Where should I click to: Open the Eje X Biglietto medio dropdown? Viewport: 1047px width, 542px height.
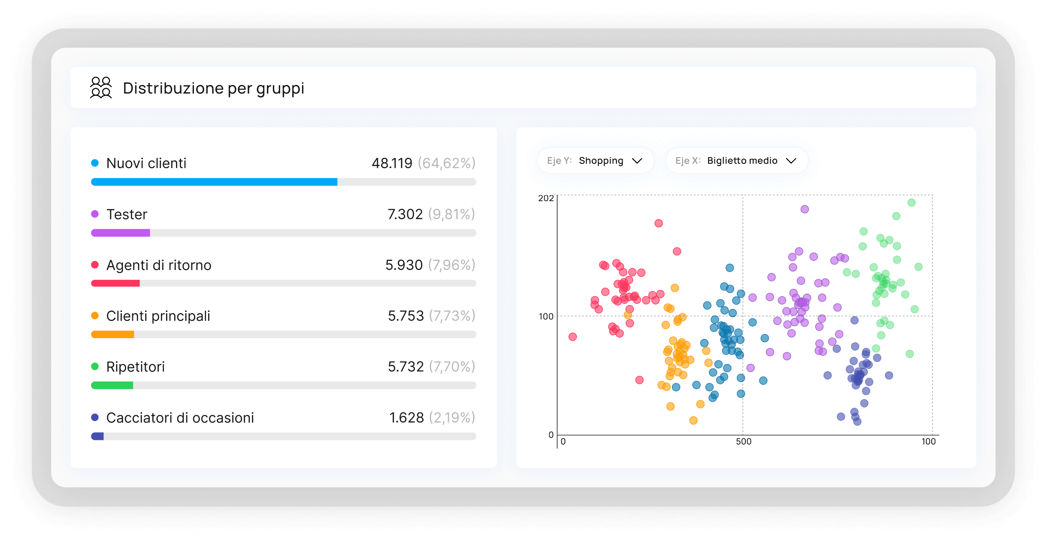click(x=736, y=160)
